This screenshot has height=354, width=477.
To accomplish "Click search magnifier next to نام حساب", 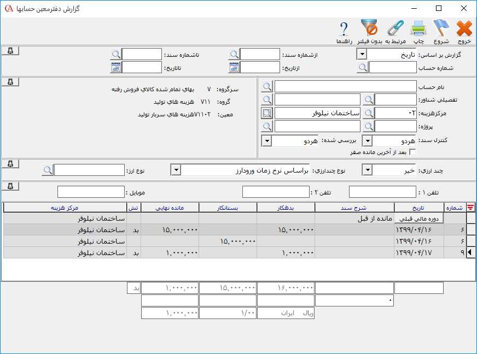I will 266,87.
